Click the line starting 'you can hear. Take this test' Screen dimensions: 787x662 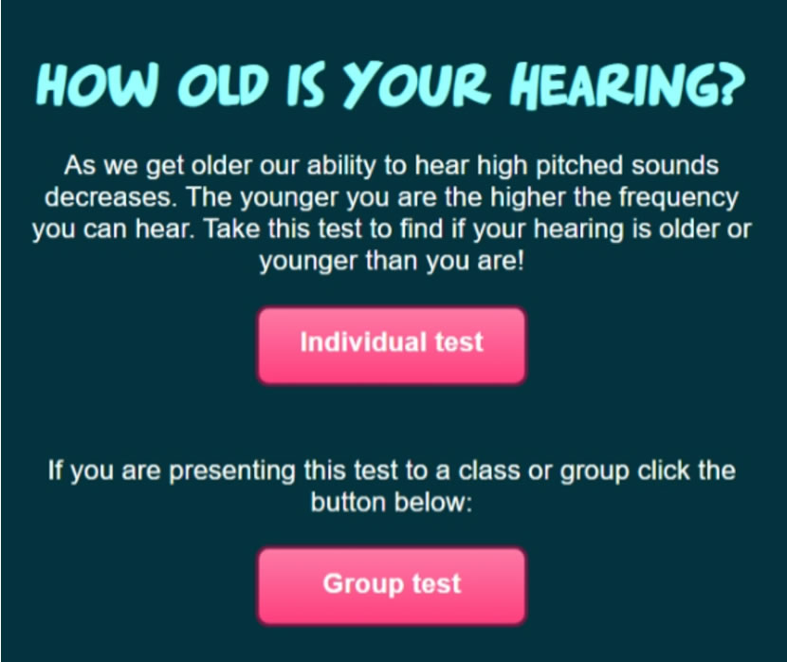tap(392, 230)
